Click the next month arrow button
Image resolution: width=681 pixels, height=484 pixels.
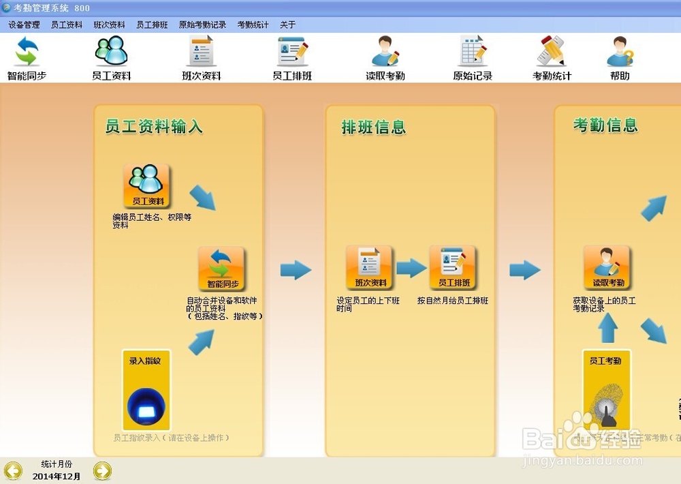[102, 470]
